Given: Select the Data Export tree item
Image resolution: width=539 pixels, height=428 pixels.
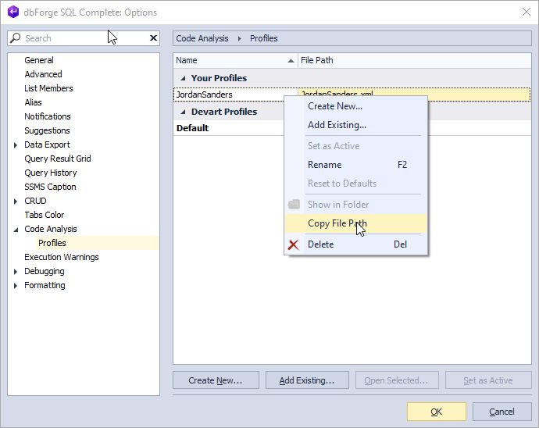Looking at the screenshot, I should click(47, 144).
